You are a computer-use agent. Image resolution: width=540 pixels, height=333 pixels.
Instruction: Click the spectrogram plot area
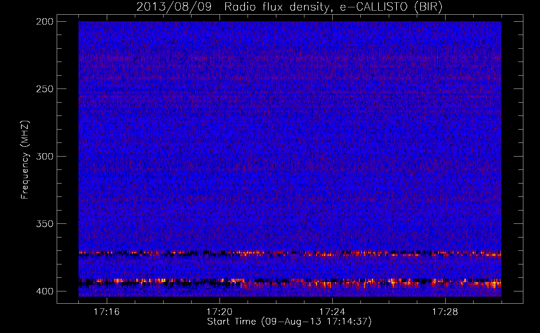click(x=290, y=159)
